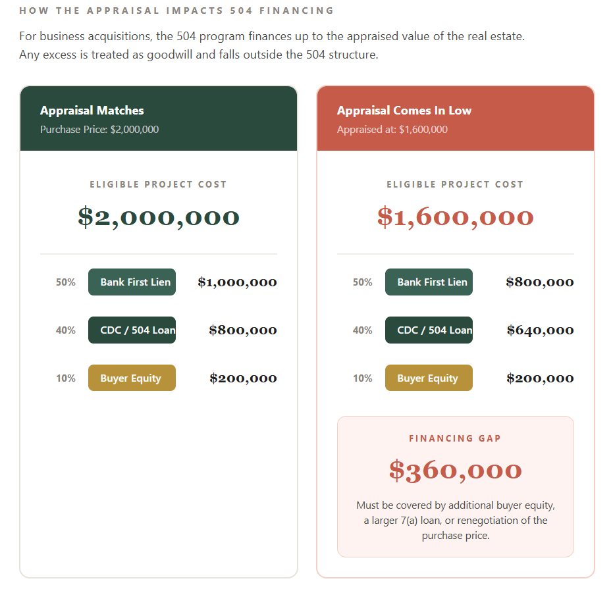This screenshot has width=613, height=589.
Task: Click the 40% label in the Appraisal Matches card
Action: 66,330
